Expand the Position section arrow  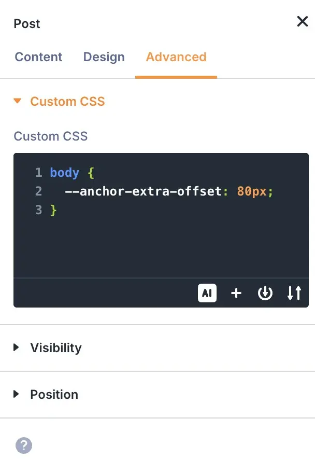pos(17,394)
